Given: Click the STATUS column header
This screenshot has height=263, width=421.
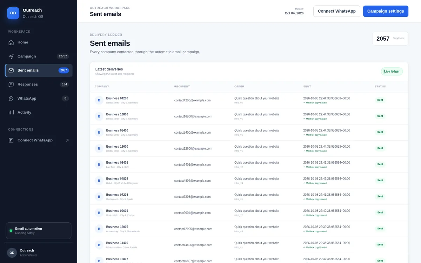Looking at the screenshot, I should pyautogui.click(x=380, y=87).
